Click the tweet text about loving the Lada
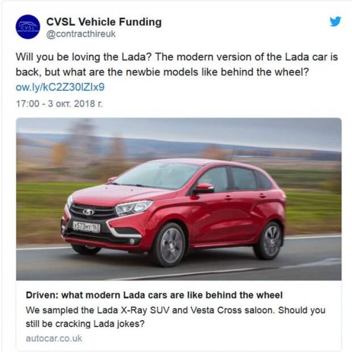Viewport: 352px width, 352px height. pos(177,64)
